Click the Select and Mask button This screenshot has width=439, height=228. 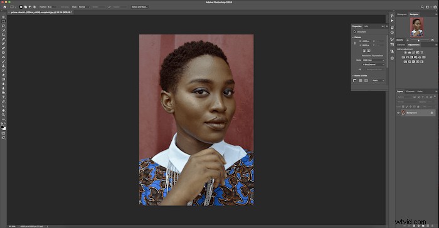140,7
